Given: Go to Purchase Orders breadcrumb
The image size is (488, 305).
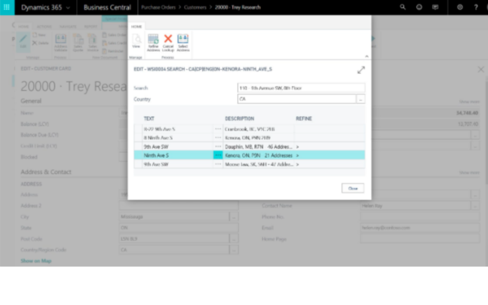Looking at the screenshot, I should tap(158, 7).
